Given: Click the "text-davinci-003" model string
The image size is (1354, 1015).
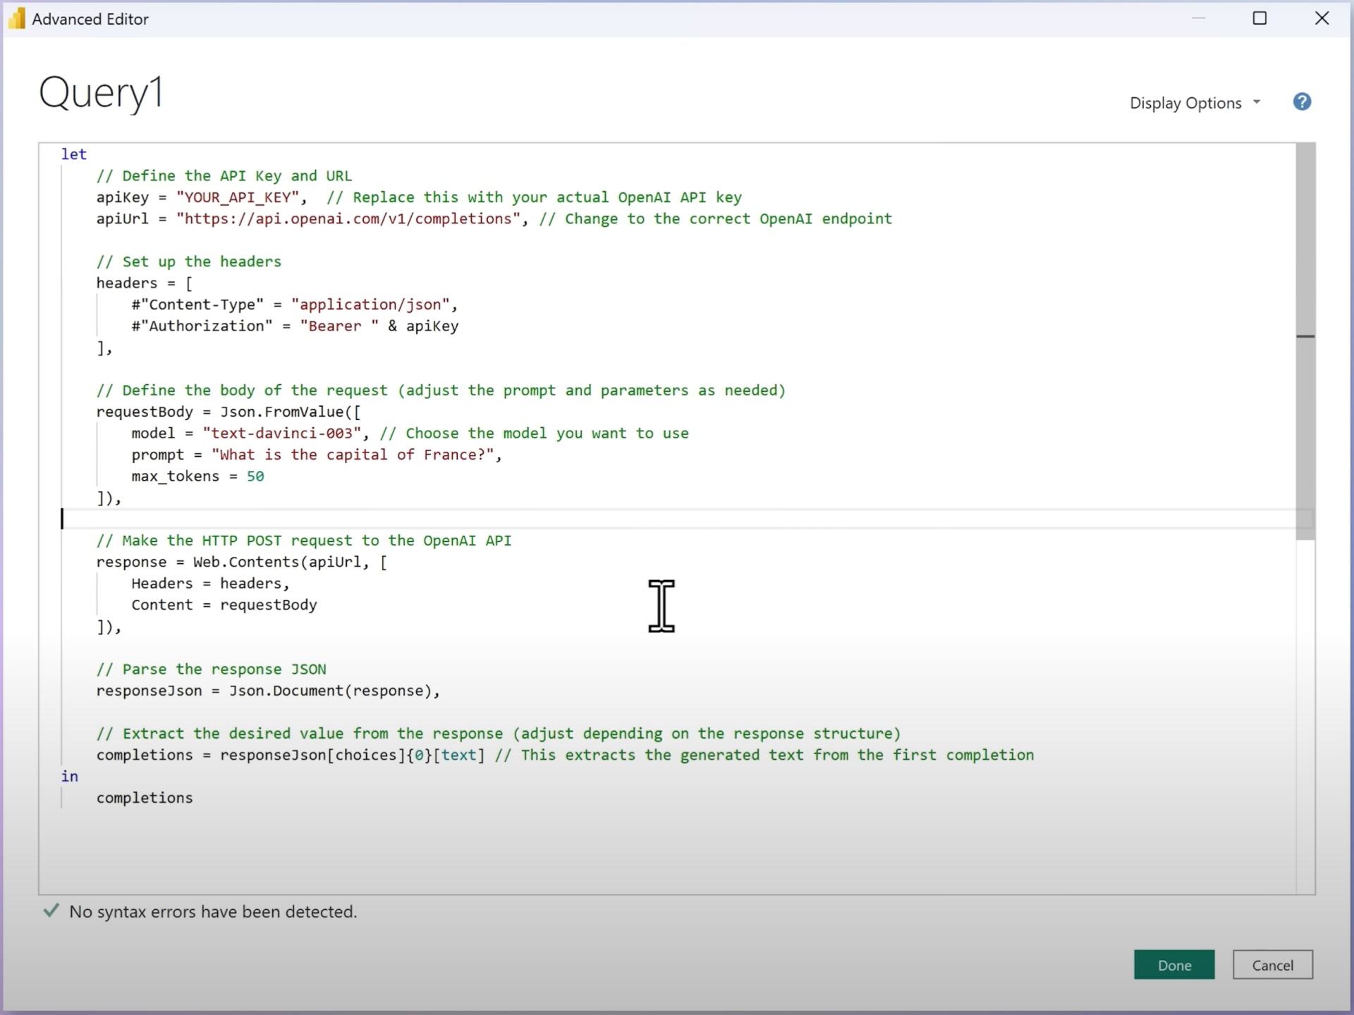Looking at the screenshot, I should (281, 433).
